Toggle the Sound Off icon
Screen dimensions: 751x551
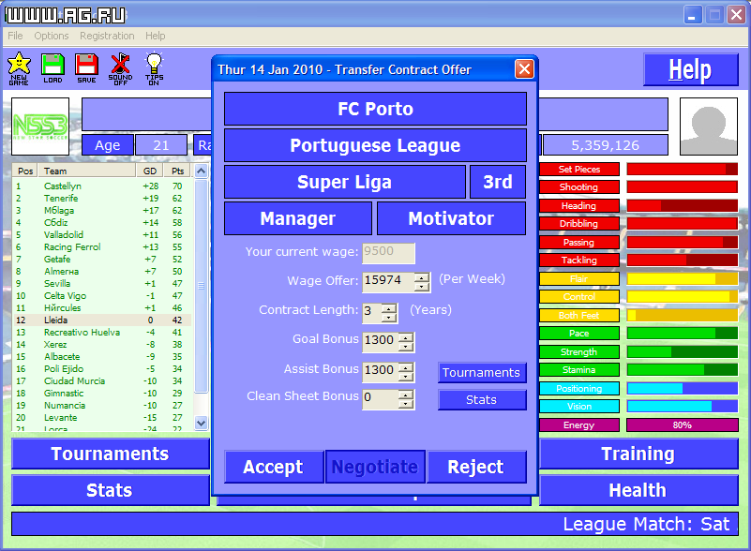[120, 66]
